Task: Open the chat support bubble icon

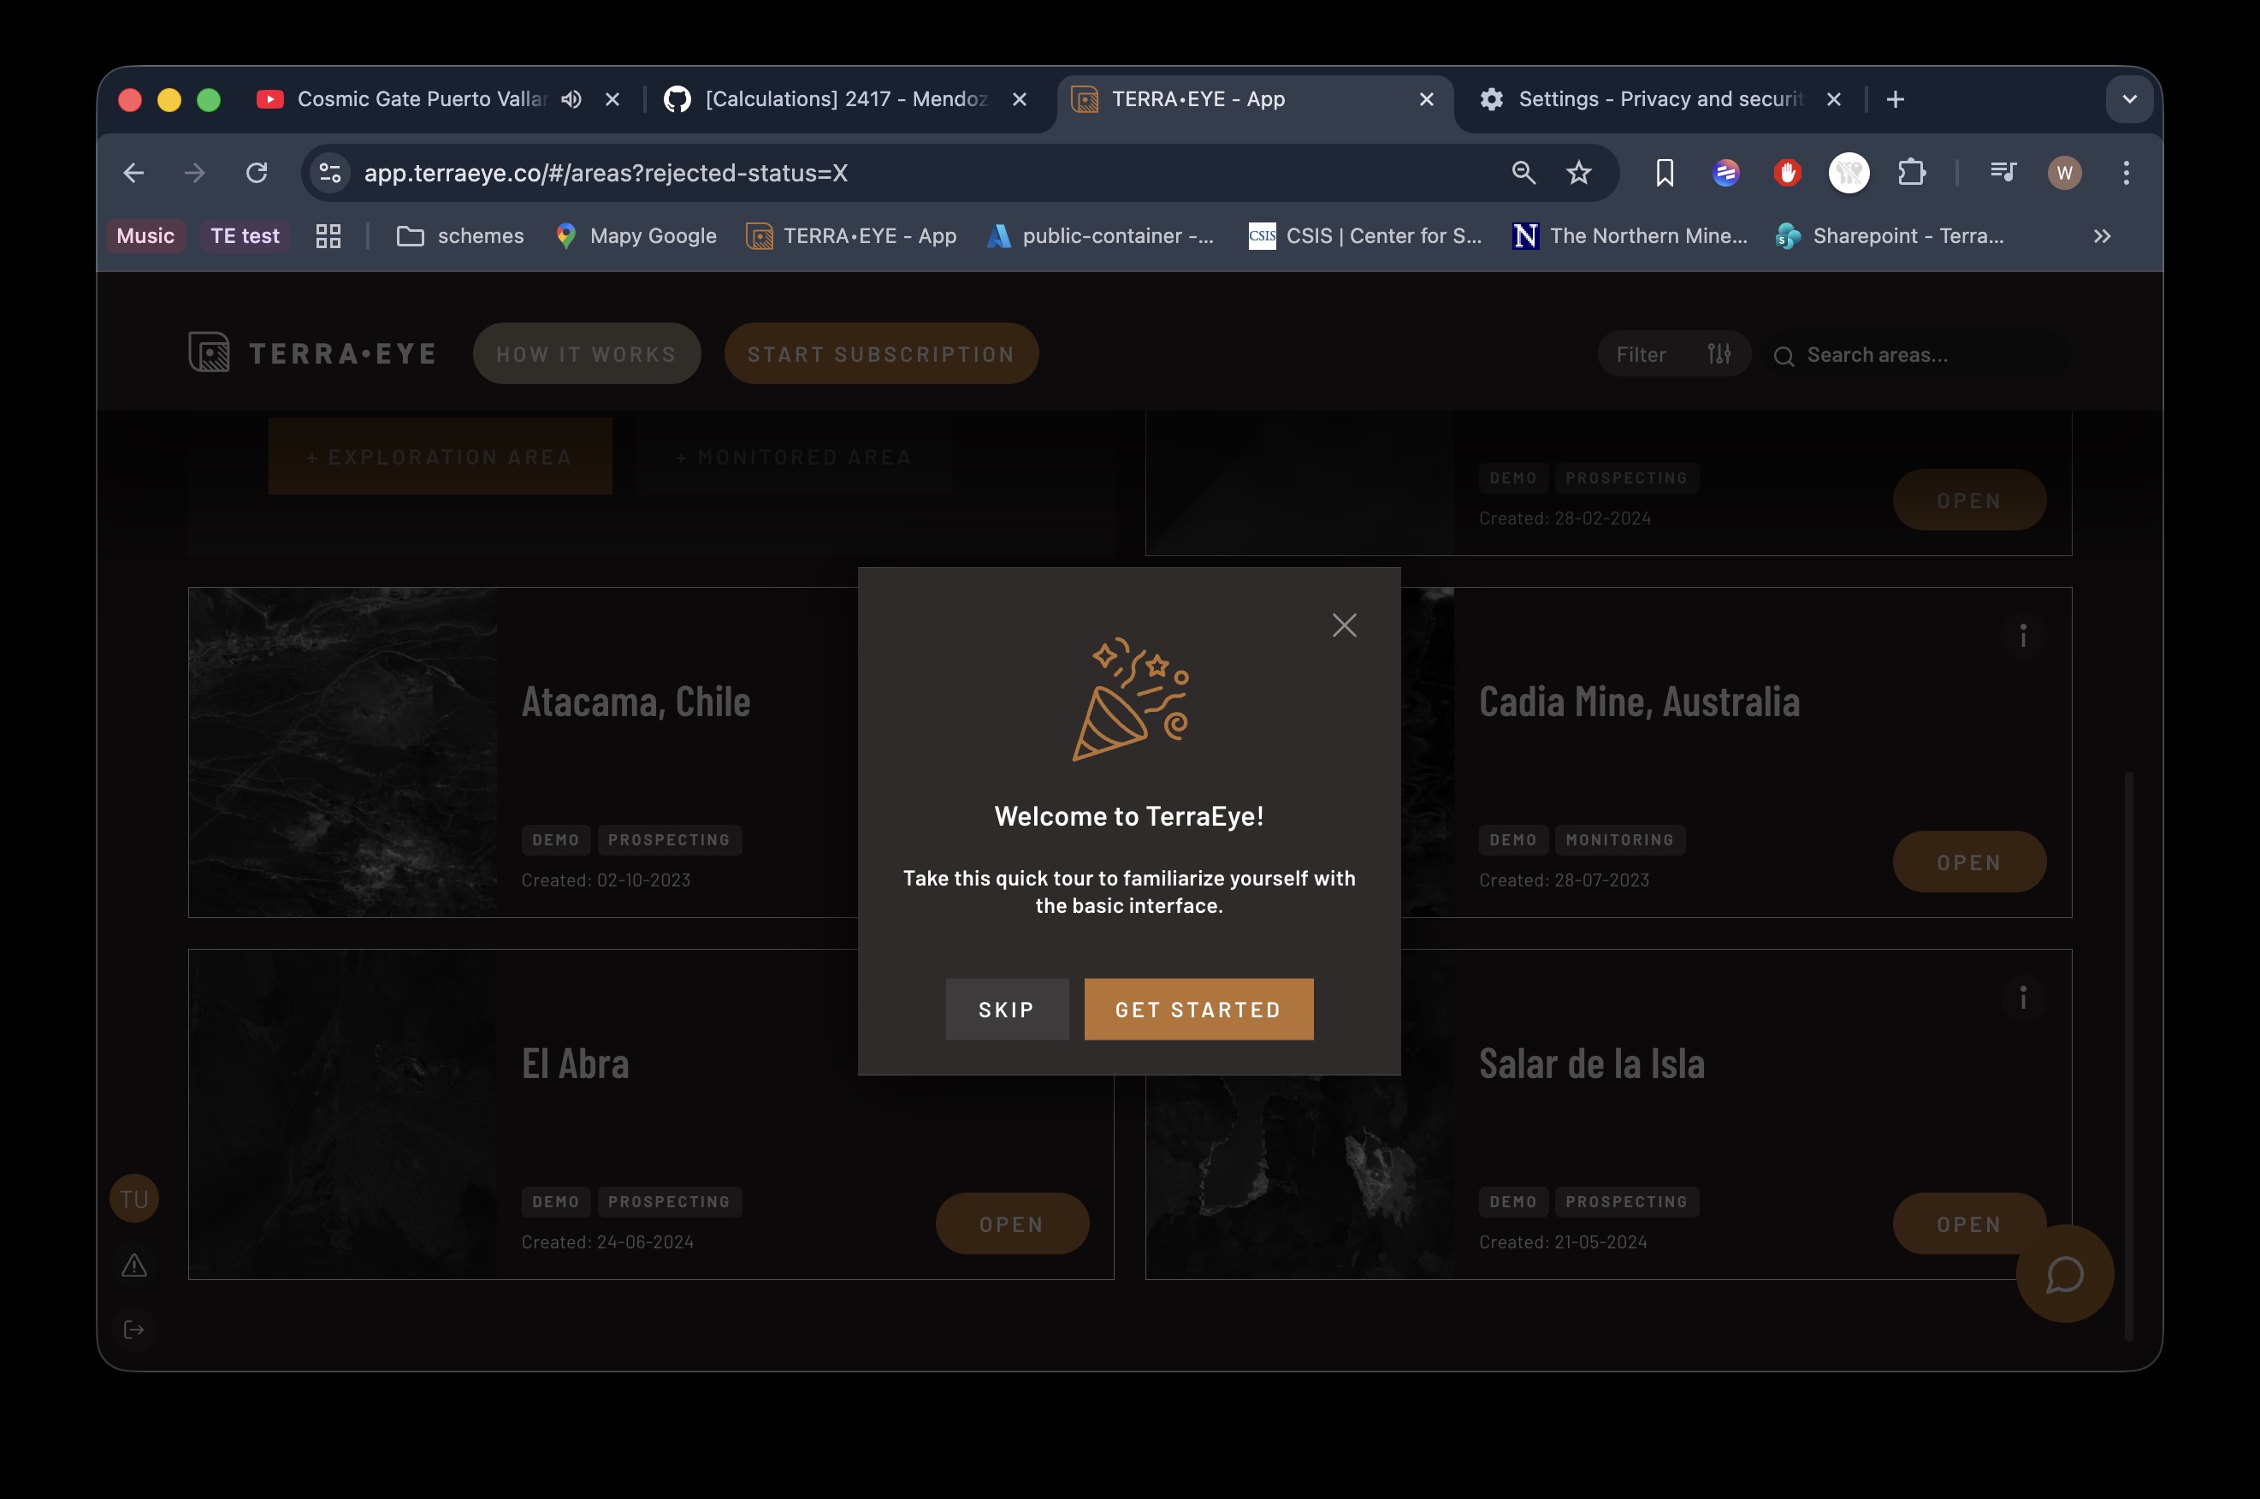Action: click(2064, 1273)
